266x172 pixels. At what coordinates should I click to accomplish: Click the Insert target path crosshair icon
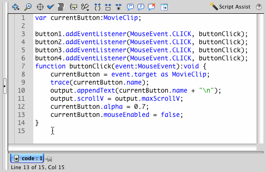[x=40, y=7]
